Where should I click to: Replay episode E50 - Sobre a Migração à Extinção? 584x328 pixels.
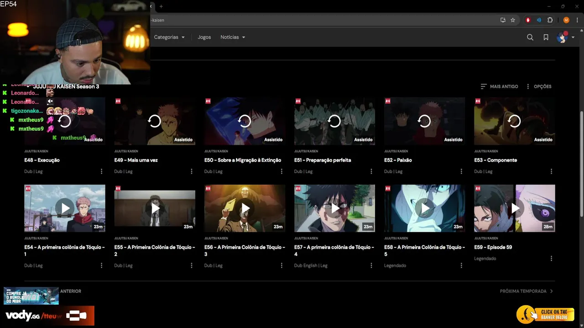click(245, 121)
